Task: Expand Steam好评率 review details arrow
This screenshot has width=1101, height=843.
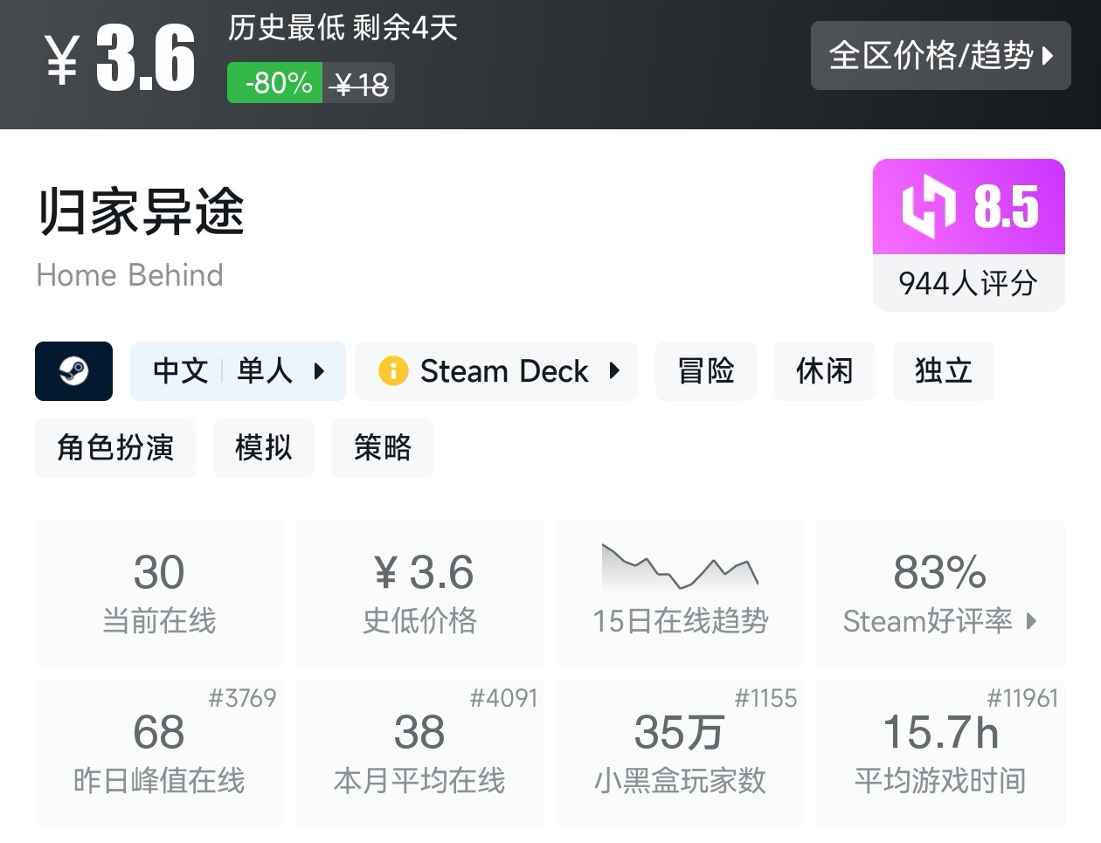Action: [x=1032, y=621]
